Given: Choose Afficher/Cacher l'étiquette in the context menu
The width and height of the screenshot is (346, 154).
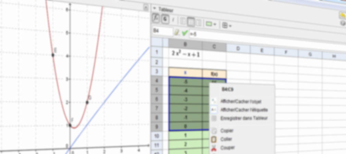Looking at the screenshot, I should 244,110.
